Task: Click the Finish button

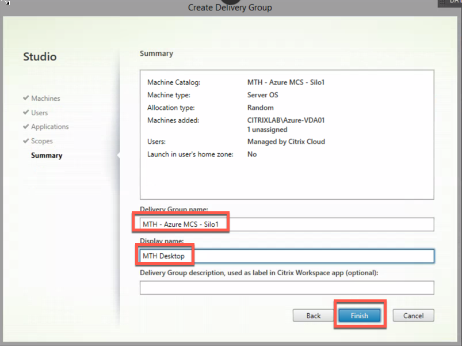Action: (x=360, y=315)
